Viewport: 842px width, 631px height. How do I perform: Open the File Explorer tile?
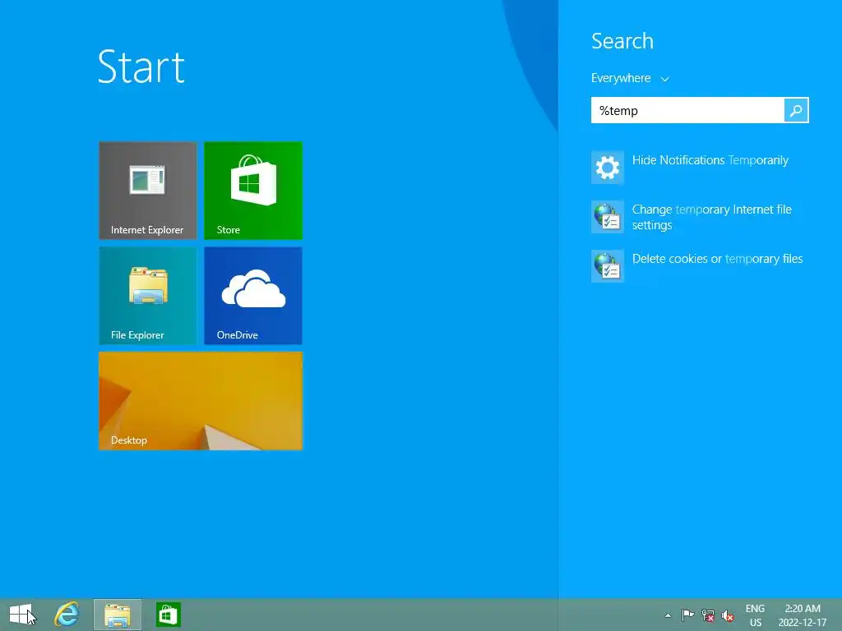click(148, 296)
